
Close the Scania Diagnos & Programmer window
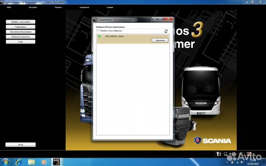260,2
